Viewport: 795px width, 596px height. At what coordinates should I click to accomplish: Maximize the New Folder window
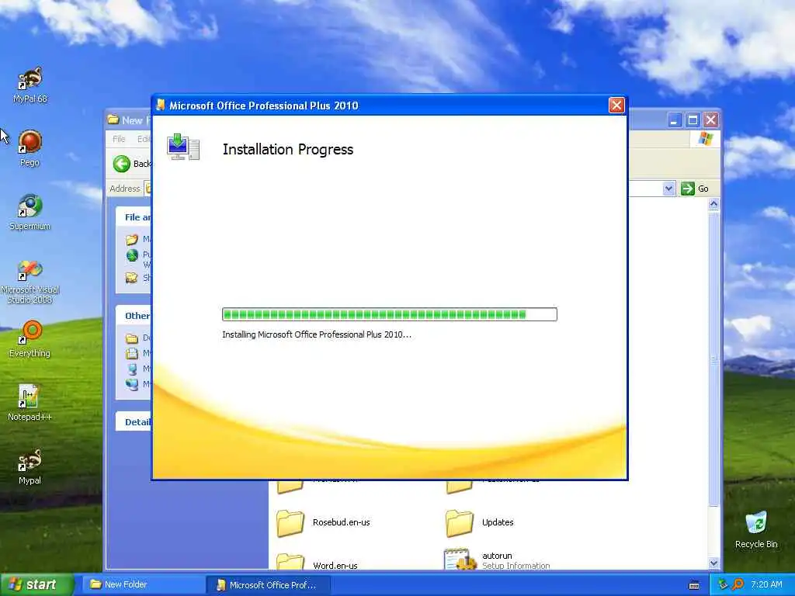[693, 120]
